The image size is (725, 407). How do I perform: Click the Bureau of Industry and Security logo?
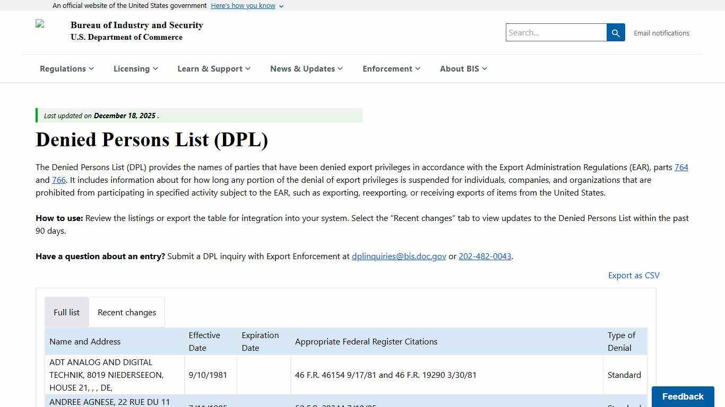[40, 24]
